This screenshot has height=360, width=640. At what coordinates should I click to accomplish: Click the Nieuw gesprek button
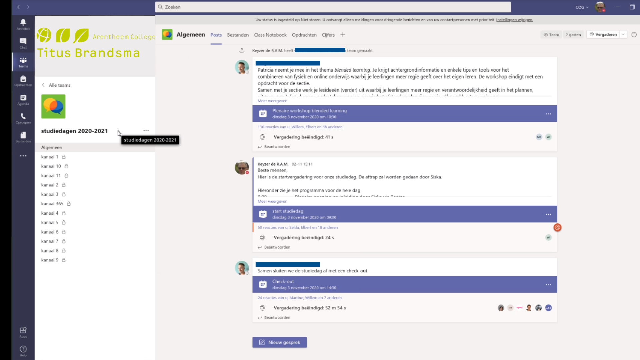coord(279,342)
